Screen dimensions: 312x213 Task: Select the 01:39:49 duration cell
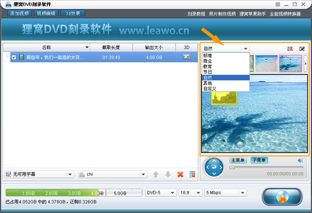[x=111, y=58]
